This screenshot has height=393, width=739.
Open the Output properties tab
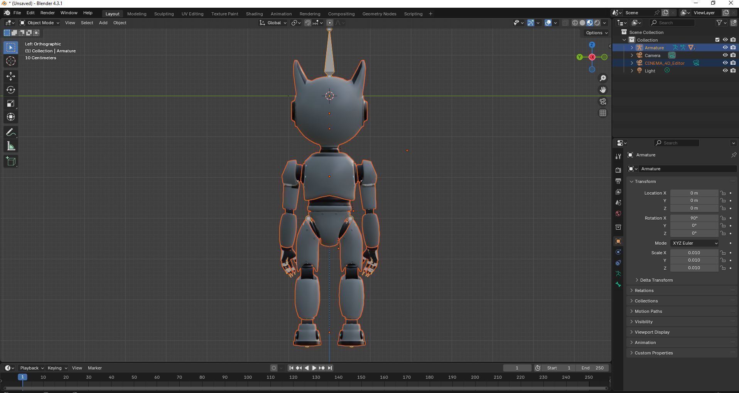click(x=618, y=181)
